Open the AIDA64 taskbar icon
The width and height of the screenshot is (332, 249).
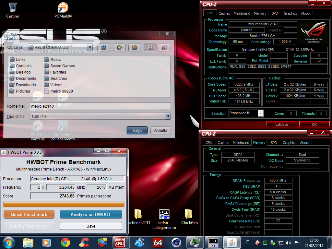(158, 243)
